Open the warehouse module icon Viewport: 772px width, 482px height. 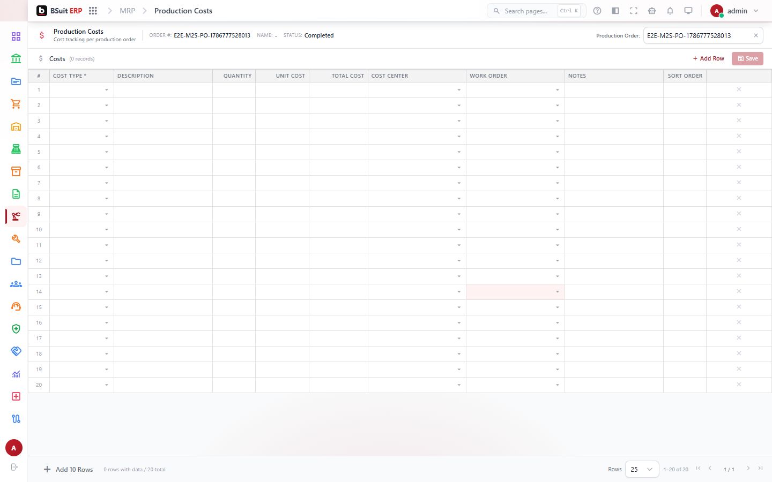coord(16,126)
